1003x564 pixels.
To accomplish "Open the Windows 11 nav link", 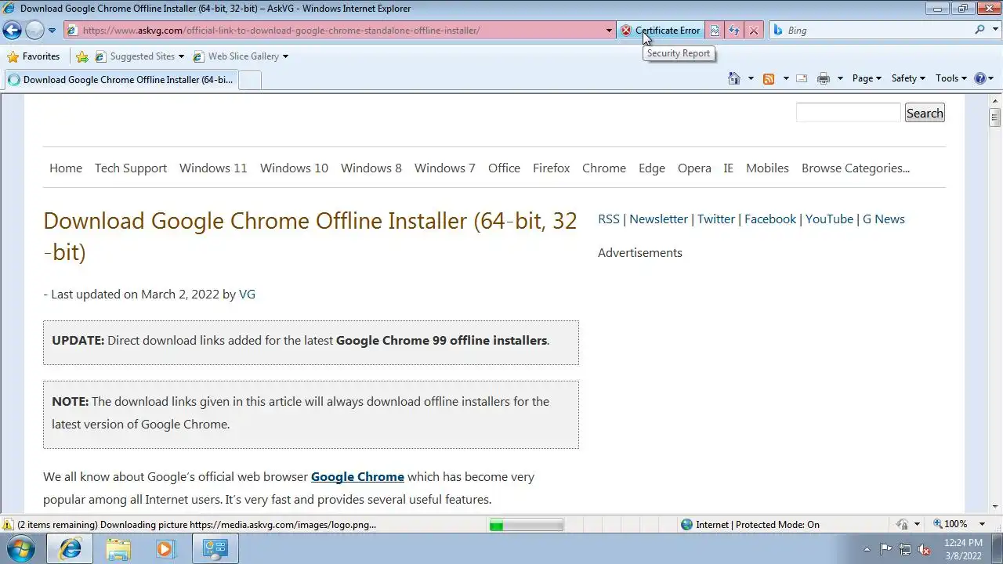I will point(213,168).
